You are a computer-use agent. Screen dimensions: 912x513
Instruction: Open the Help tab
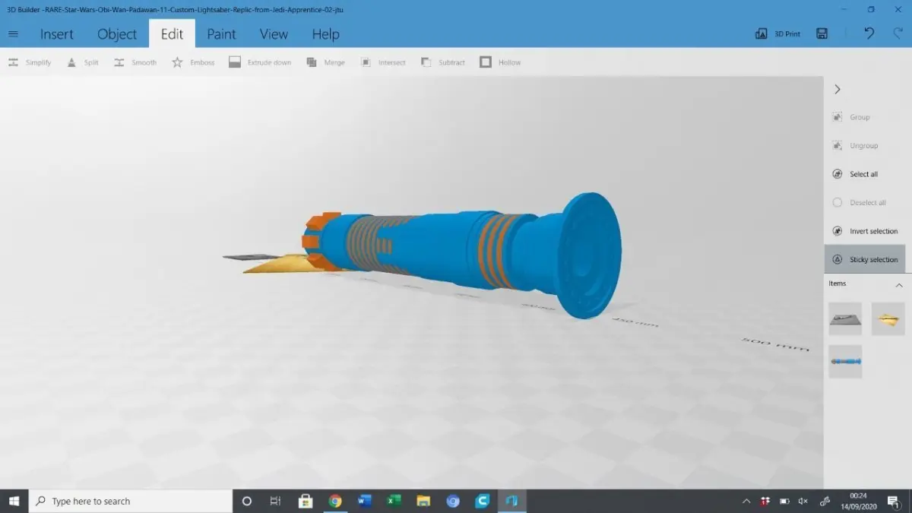coord(325,34)
